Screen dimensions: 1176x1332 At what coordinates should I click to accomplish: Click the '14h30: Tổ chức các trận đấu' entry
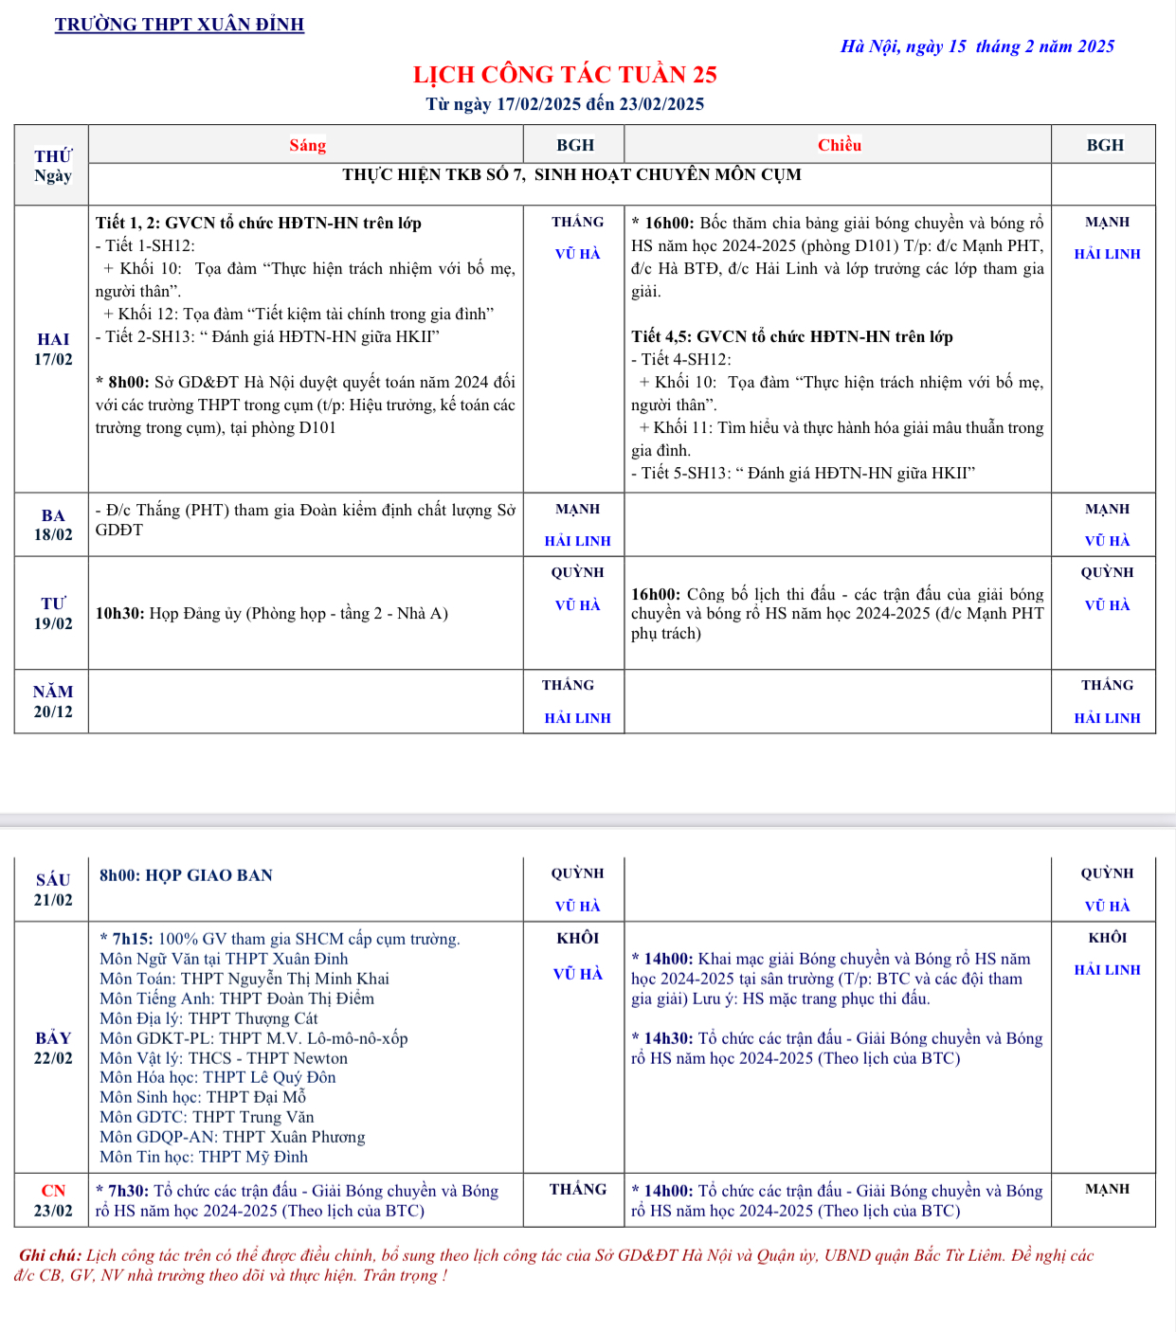(x=837, y=1049)
